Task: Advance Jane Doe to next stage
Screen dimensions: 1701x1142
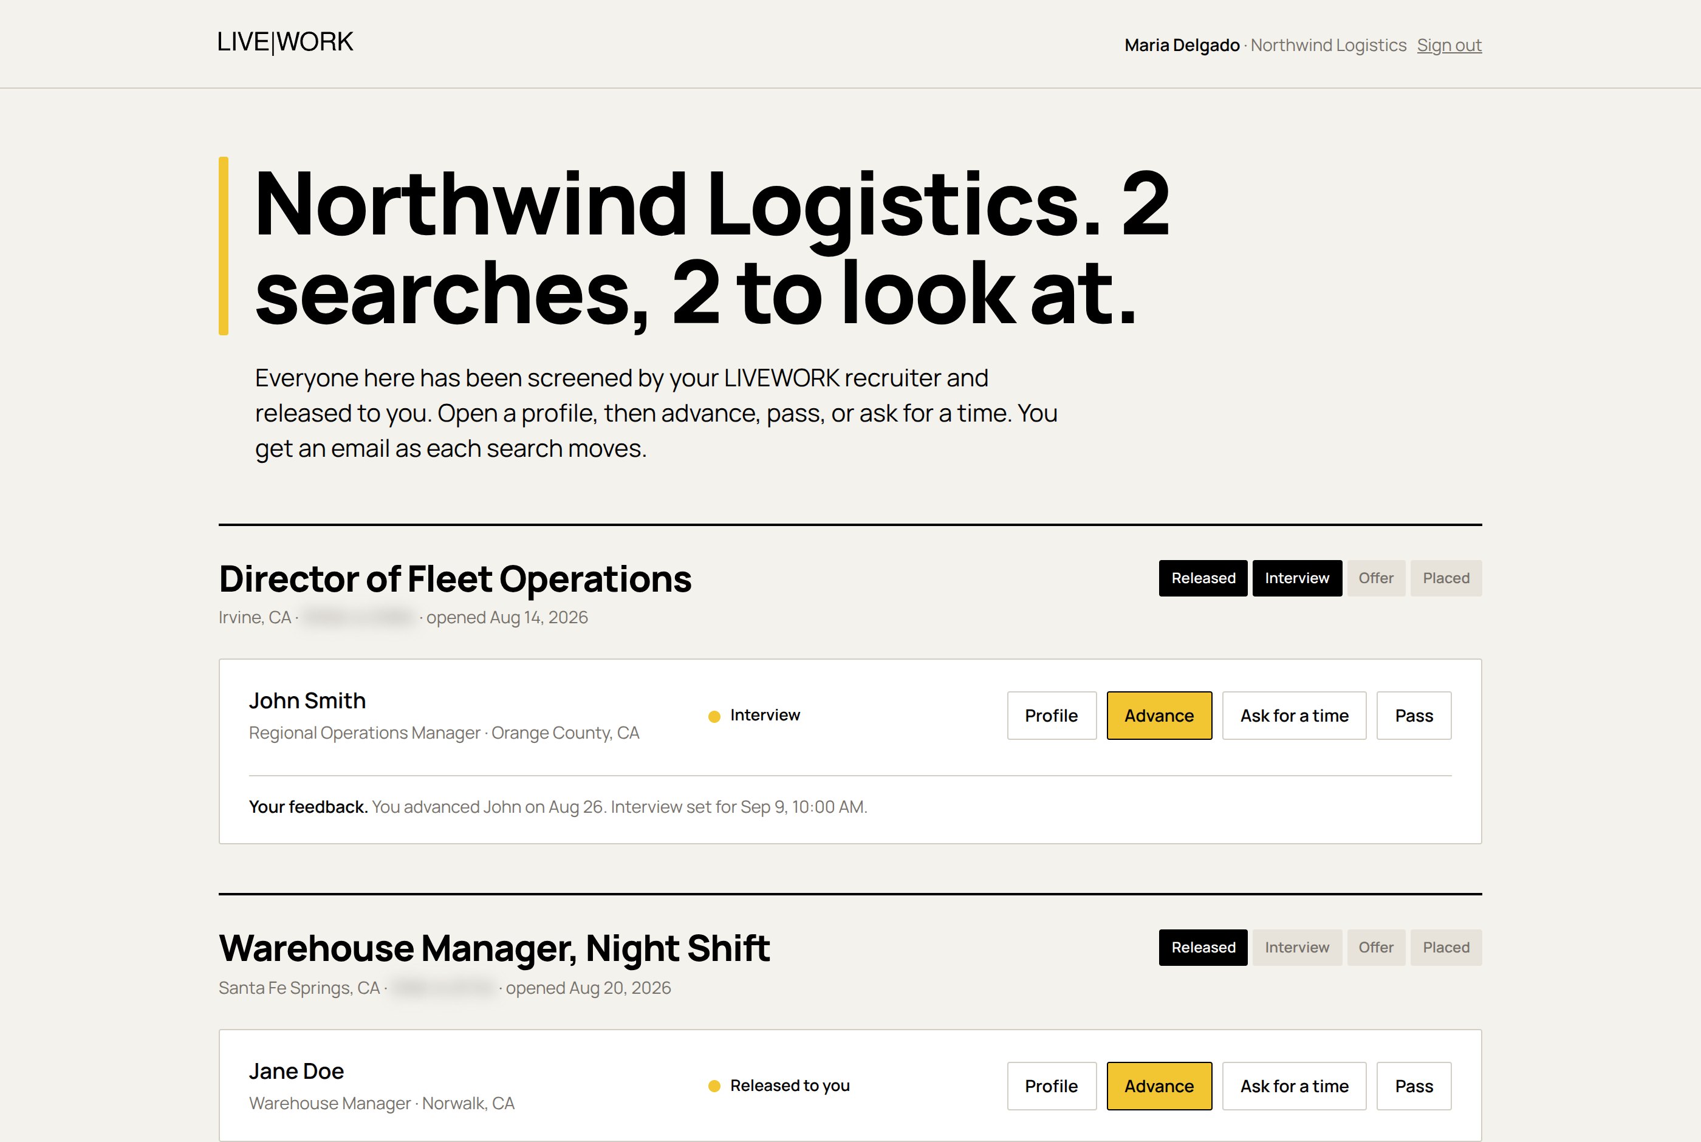Action: 1159,1086
